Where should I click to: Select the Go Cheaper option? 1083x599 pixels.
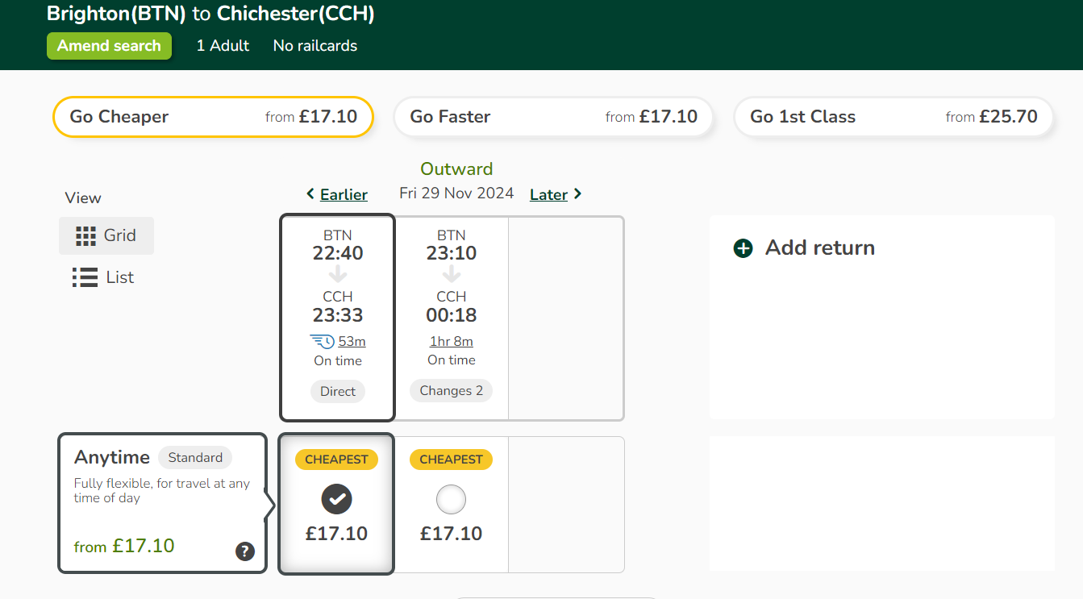tap(214, 117)
